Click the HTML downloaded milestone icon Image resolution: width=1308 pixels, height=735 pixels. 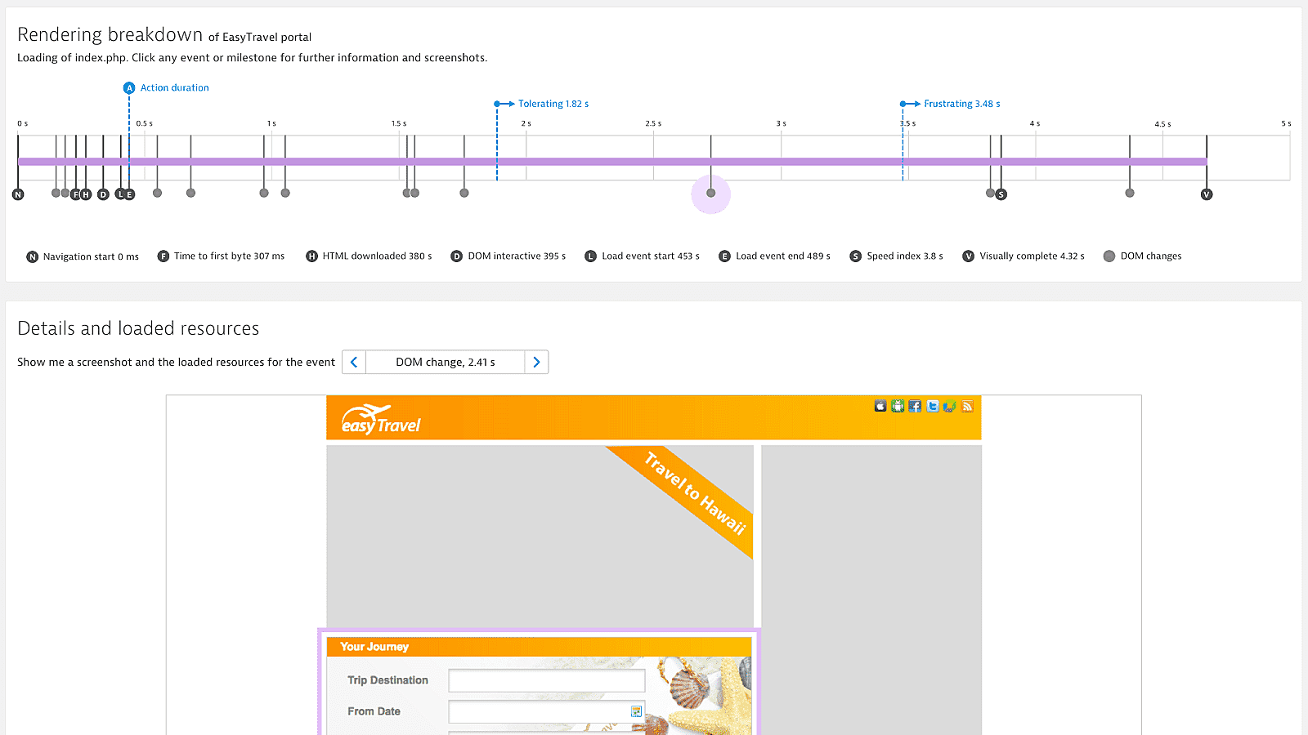pyautogui.click(x=84, y=194)
